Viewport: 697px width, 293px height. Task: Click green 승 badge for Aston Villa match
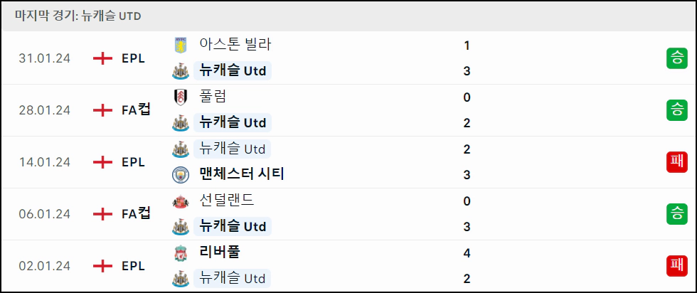pos(676,58)
